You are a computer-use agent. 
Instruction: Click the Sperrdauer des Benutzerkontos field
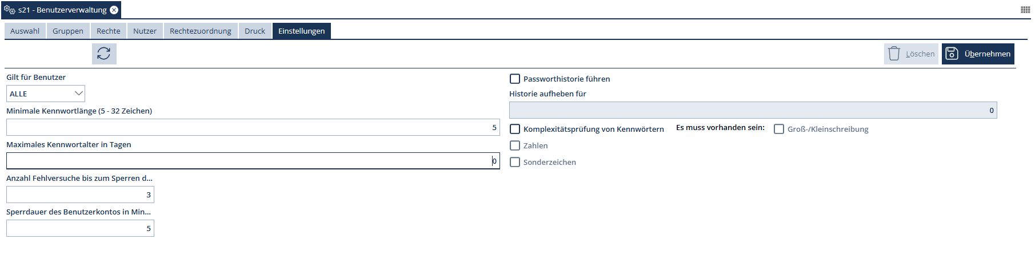click(x=80, y=228)
